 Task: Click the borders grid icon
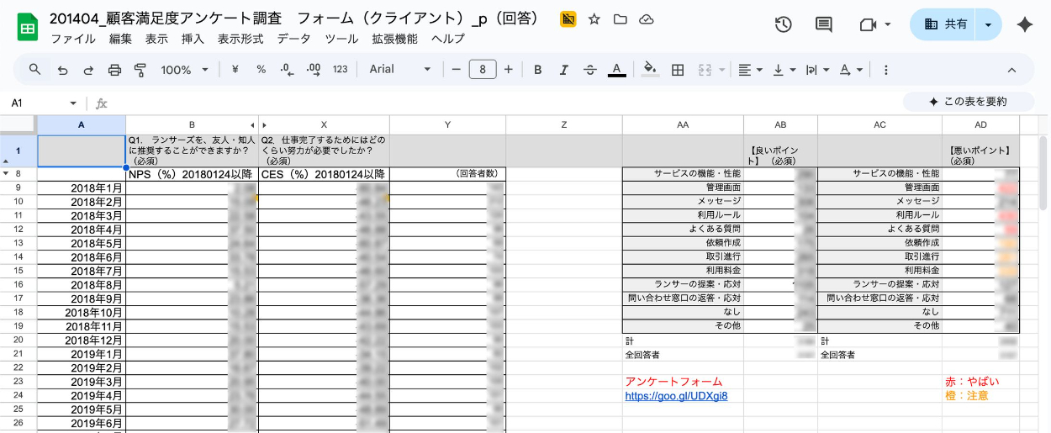(x=678, y=70)
